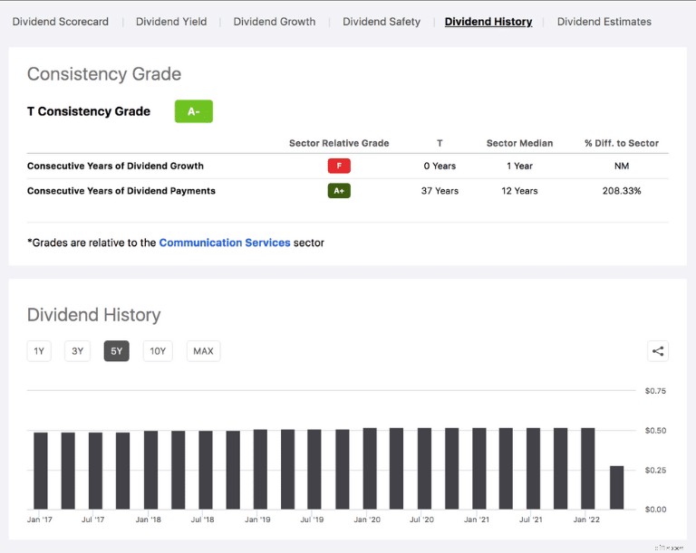This screenshot has height=553, width=696.
Task: Open the Dividend Estimates tab
Action: click(x=604, y=22)
